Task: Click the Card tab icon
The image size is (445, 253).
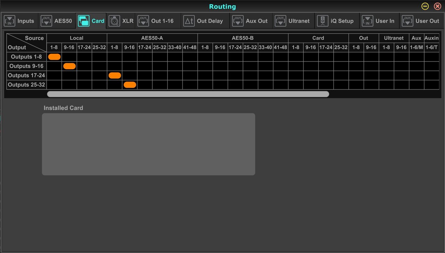Action: pos(83,21)
